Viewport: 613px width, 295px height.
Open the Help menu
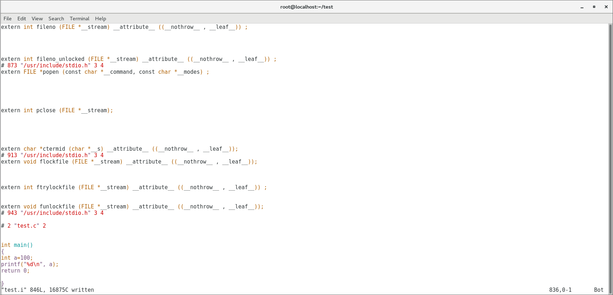pos(100,19)
